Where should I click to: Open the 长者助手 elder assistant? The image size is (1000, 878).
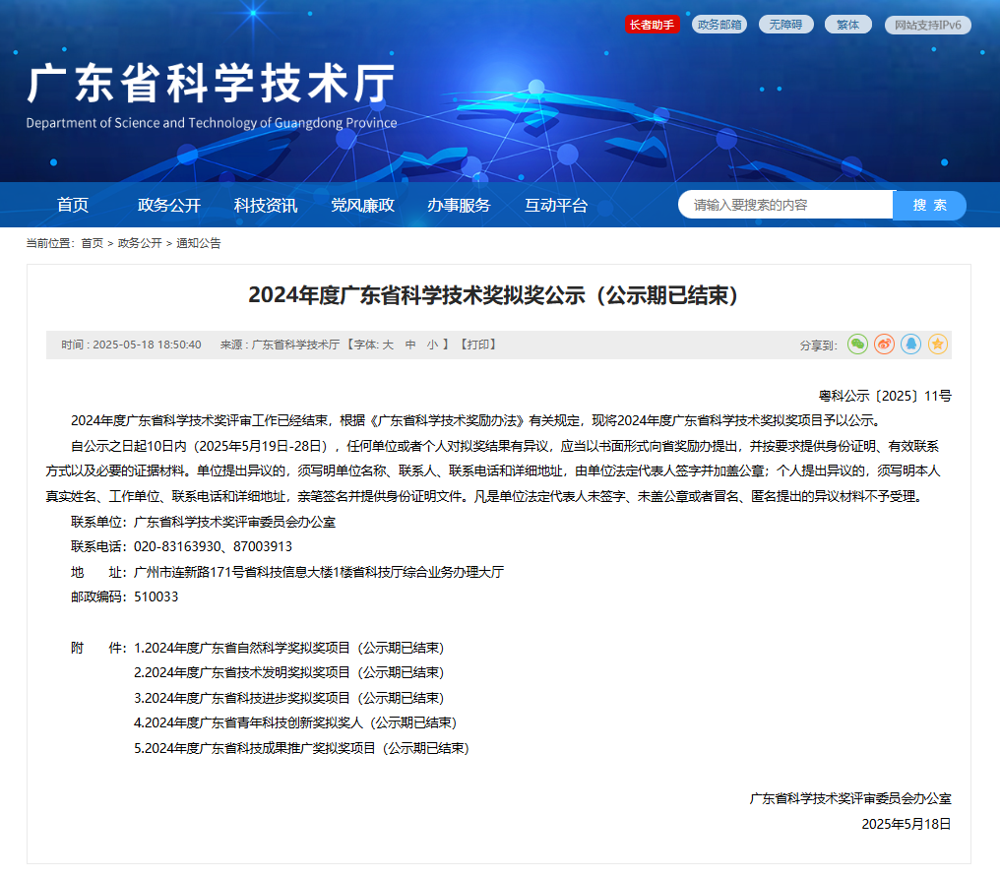click(652, 25)
